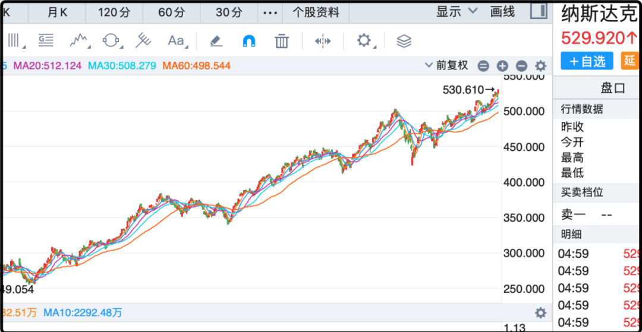
Task: Add stock with +自选 button
Action: pos(587,61)
